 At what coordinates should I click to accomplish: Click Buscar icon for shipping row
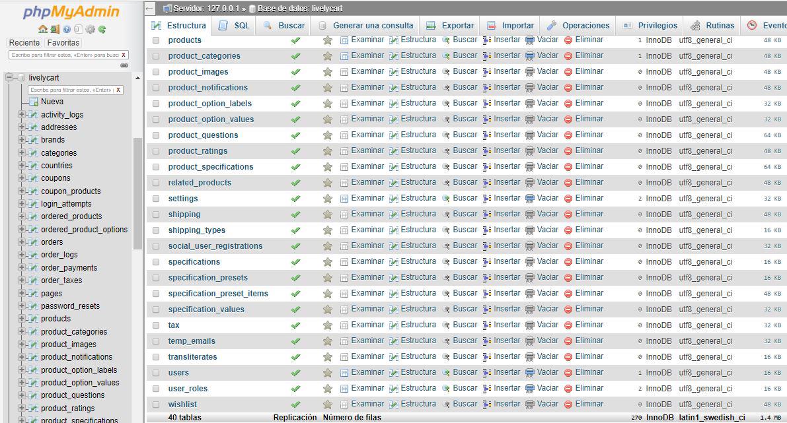(x=445, y=214)
